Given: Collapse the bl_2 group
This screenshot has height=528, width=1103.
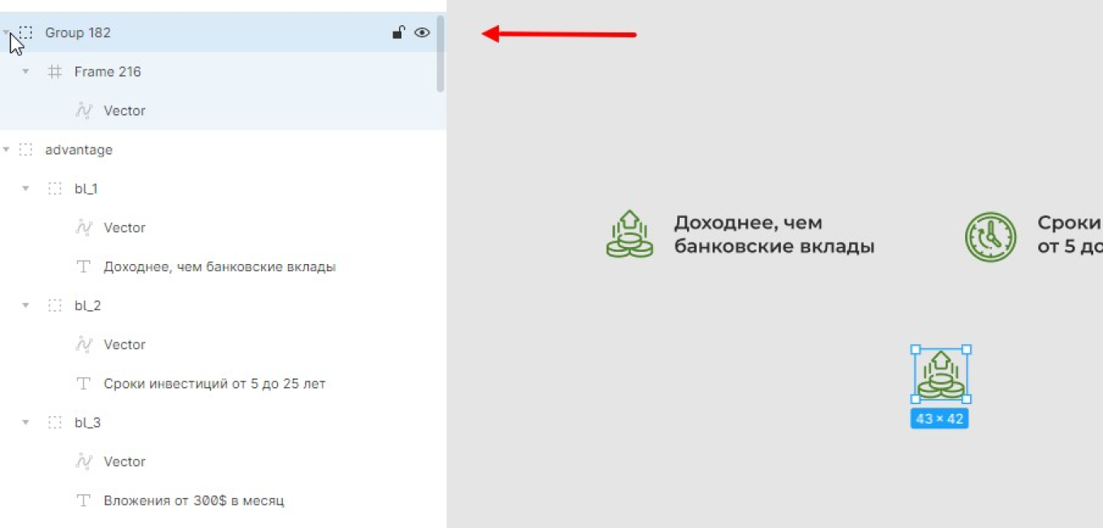Looking at the screenshot, I should (26, 305).
